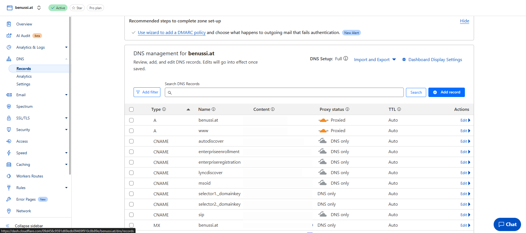Click the Type column info icon
Image resolution: width=526 pixels, height=233 pixels.
164,109
